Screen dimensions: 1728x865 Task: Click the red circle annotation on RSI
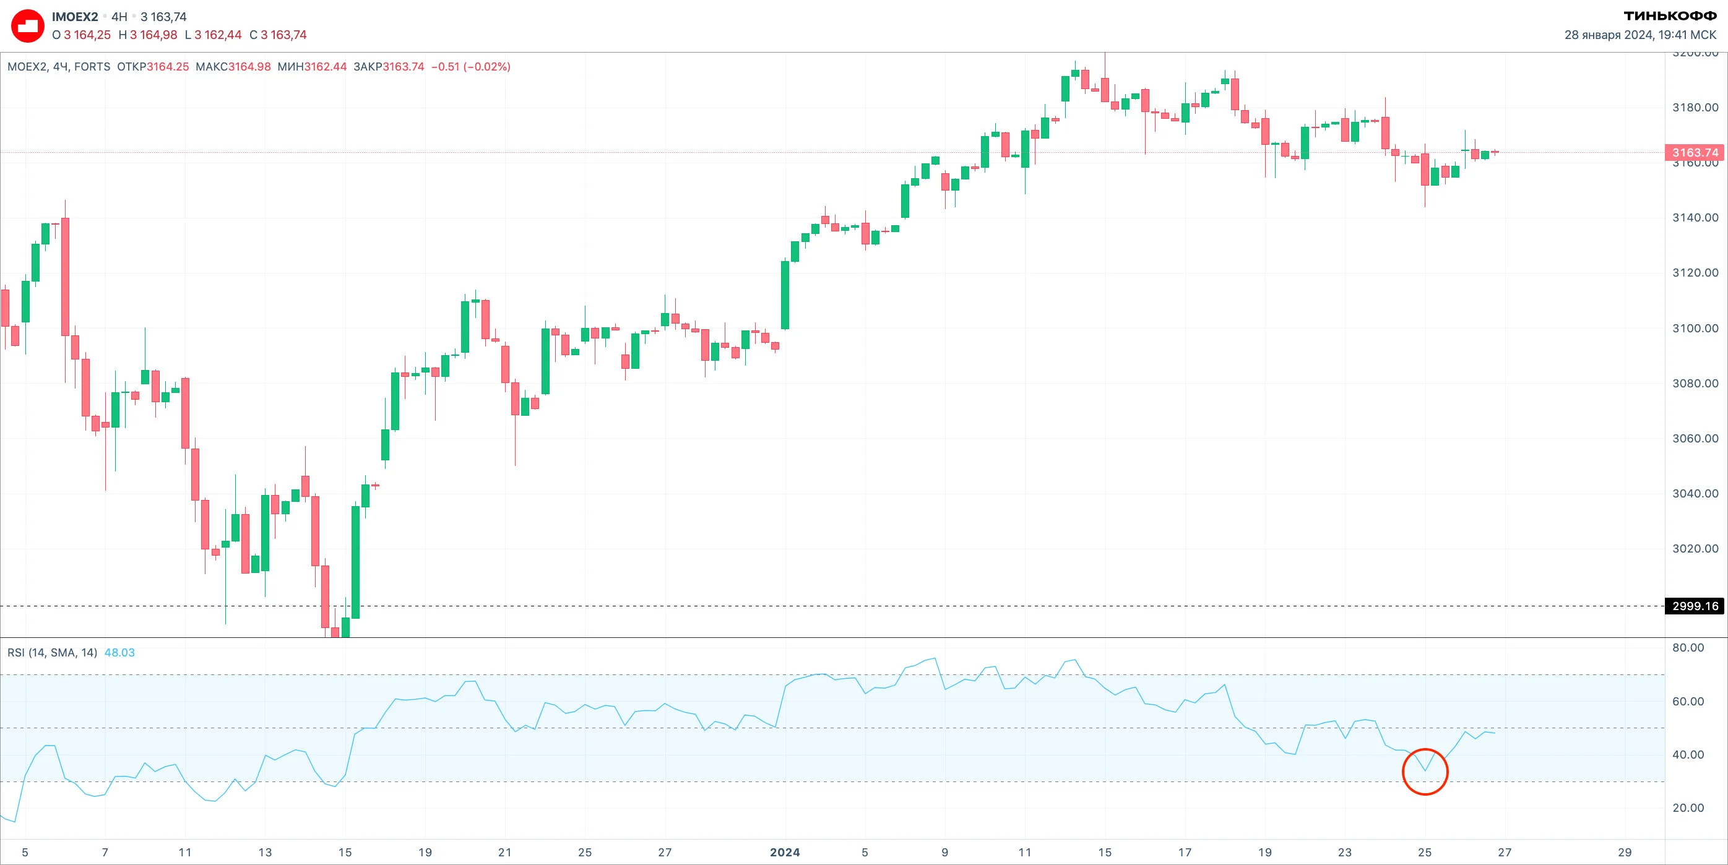(x=1425, y=772)
